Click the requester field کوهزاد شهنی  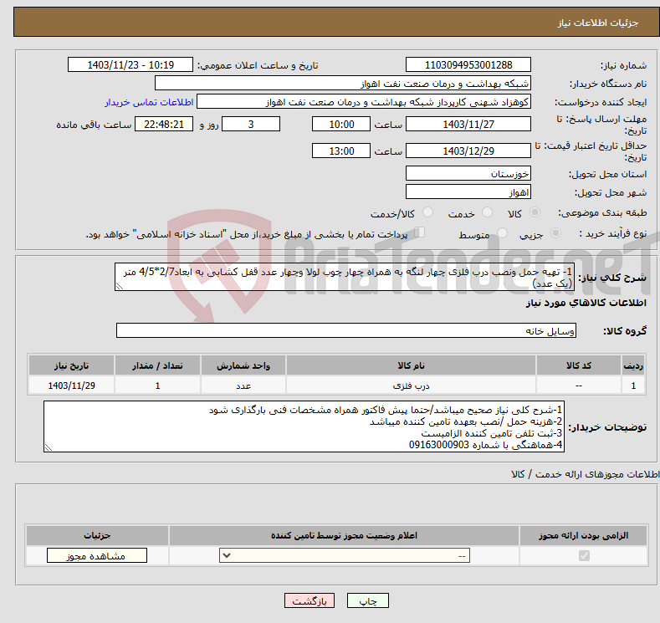click(x=364, y=102)
